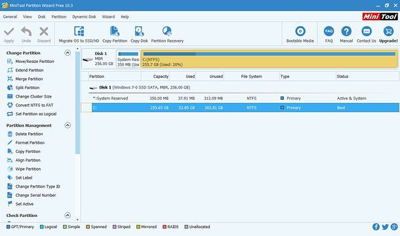Choose Change Partition Type ID
The width and height of the screenshot is (400, 236).
click(x=34, y=186)
